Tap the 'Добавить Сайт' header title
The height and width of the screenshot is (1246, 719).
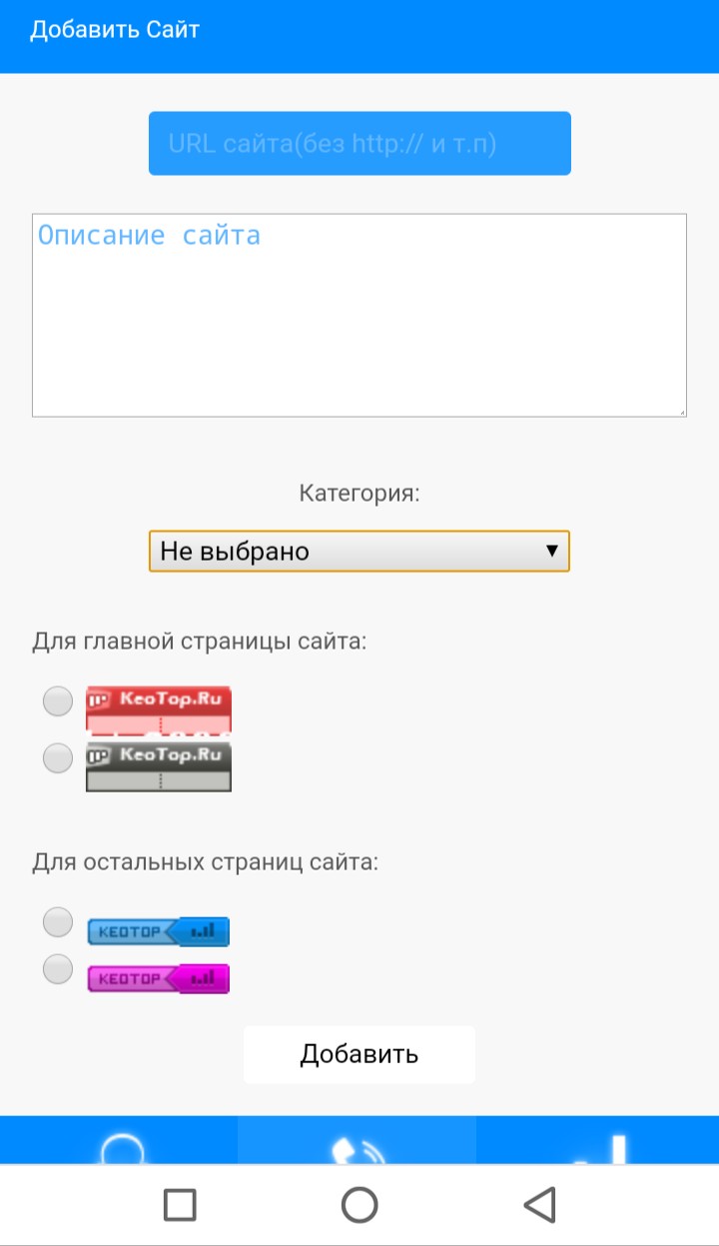(x=115, y=29)
